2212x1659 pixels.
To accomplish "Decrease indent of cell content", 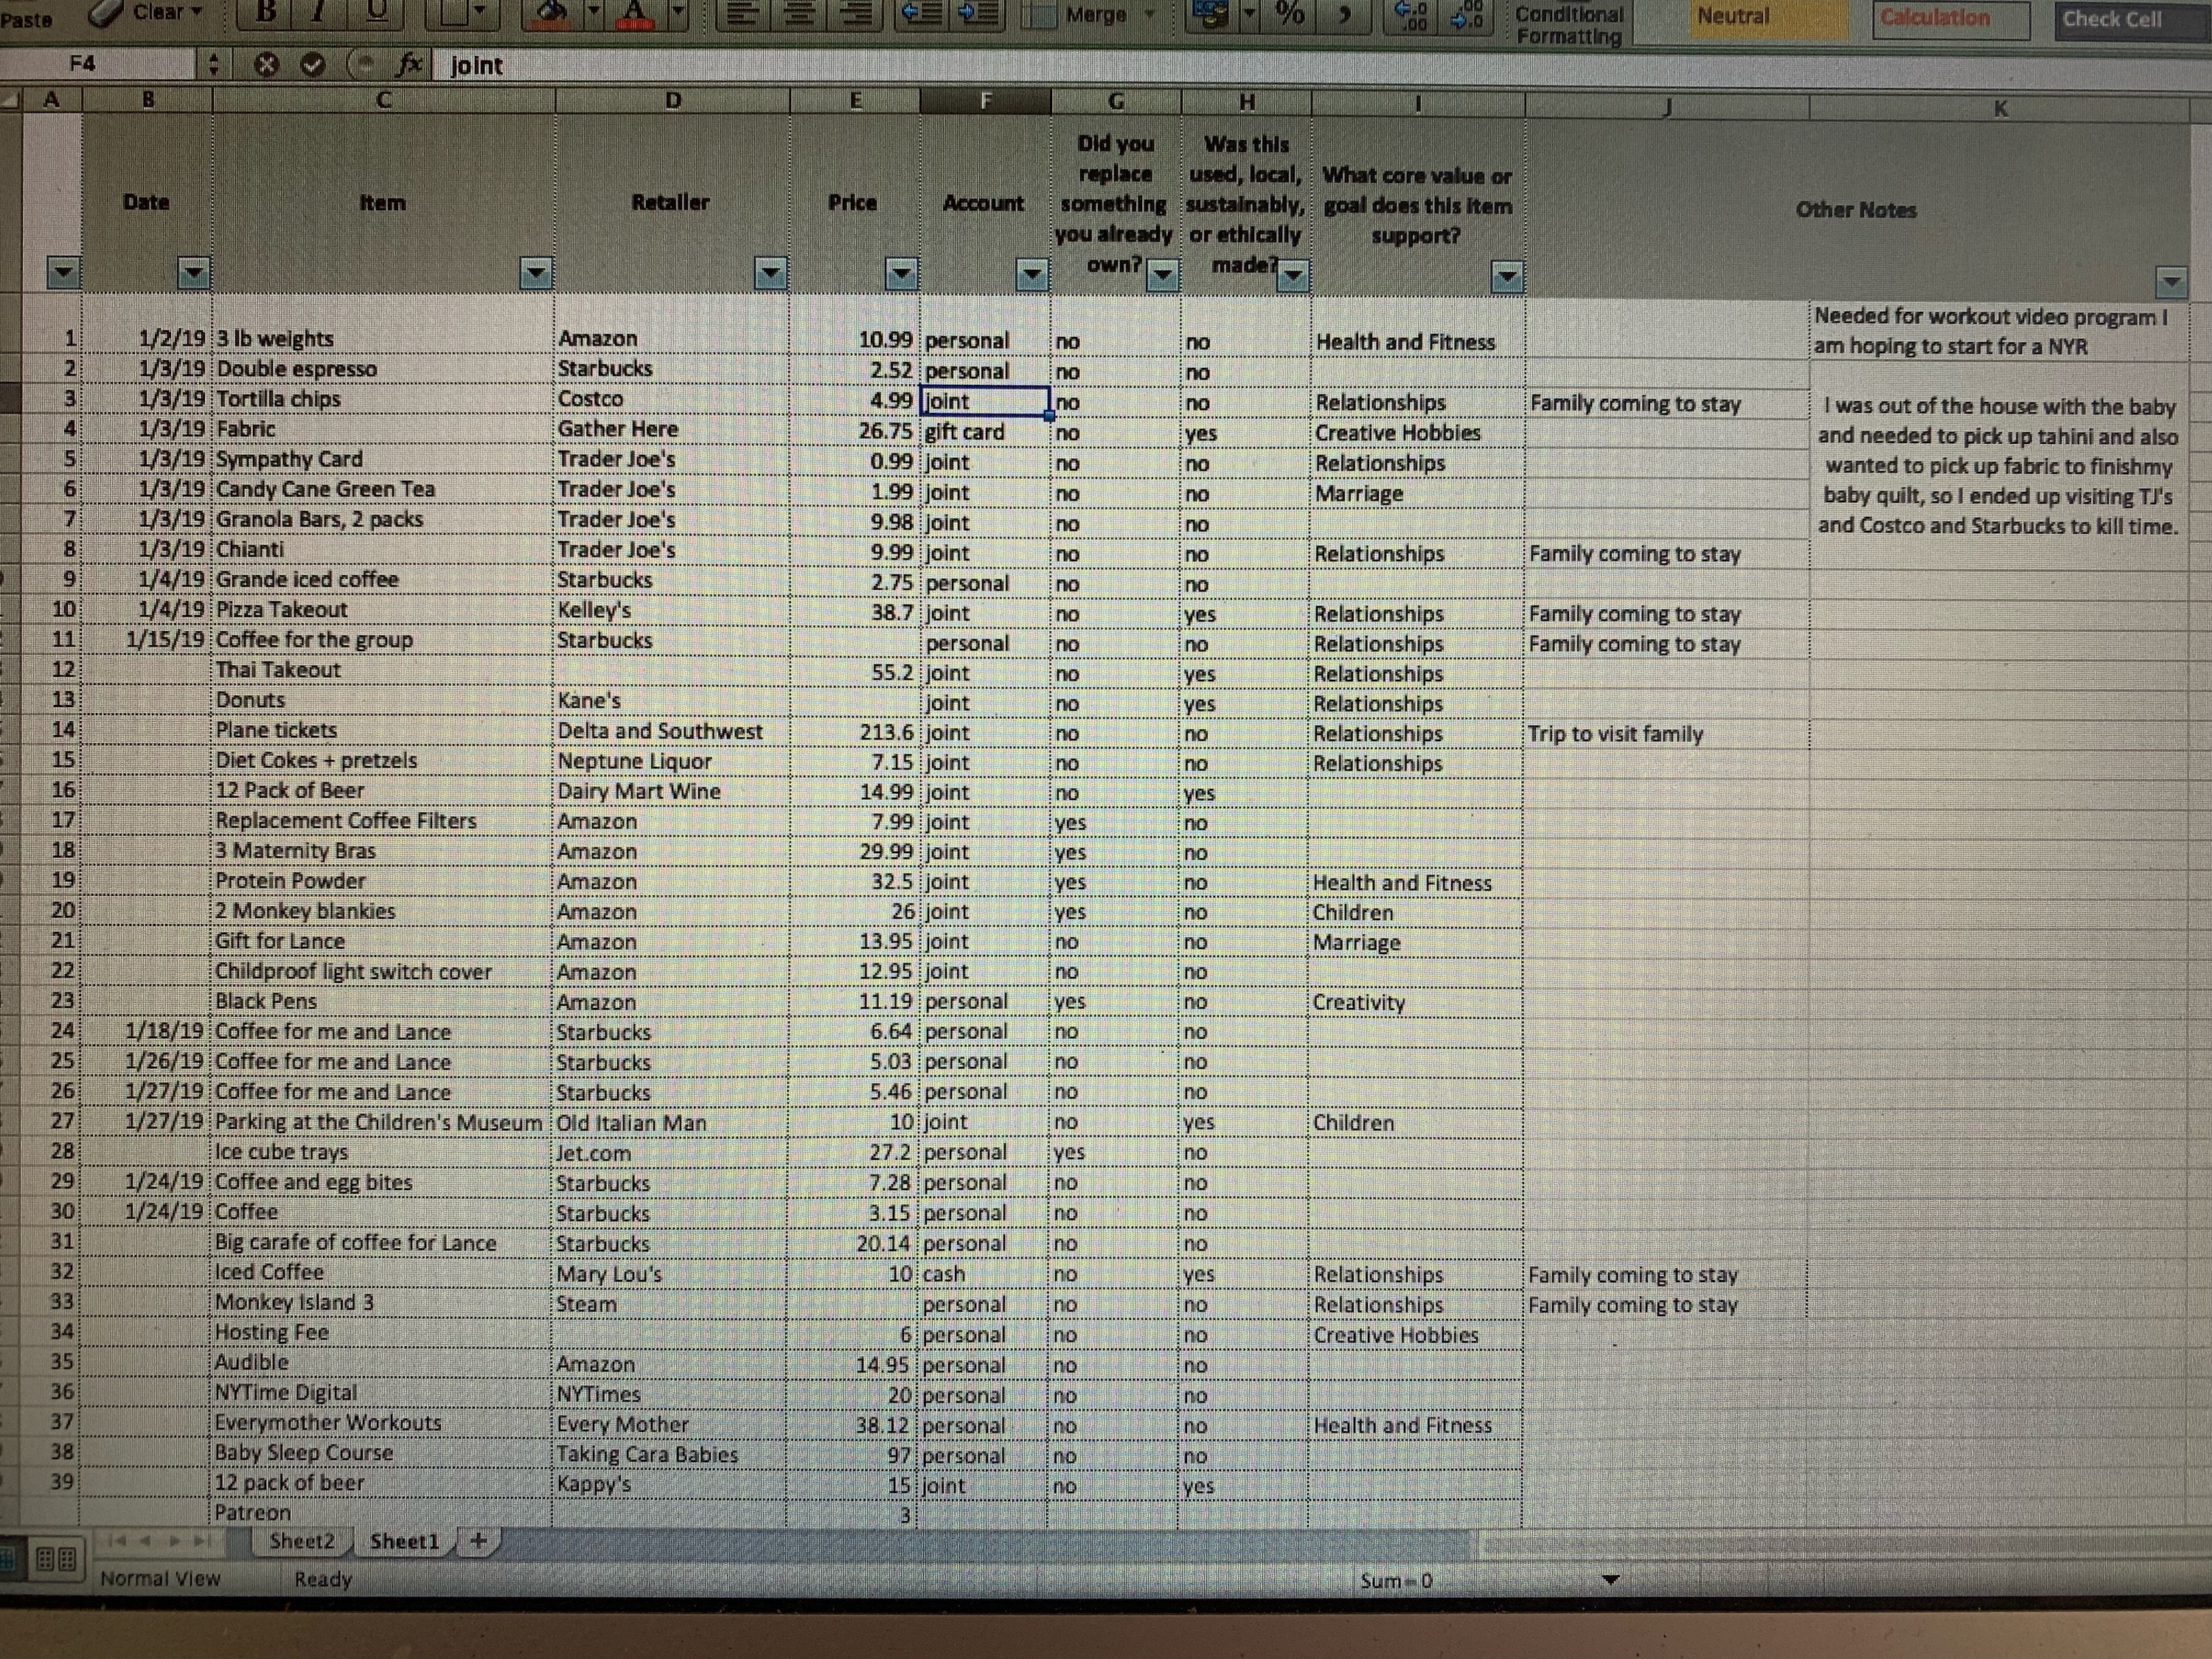I will (x=923, y=13).
